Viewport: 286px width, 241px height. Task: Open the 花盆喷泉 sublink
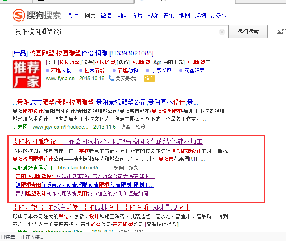[195, 71]
